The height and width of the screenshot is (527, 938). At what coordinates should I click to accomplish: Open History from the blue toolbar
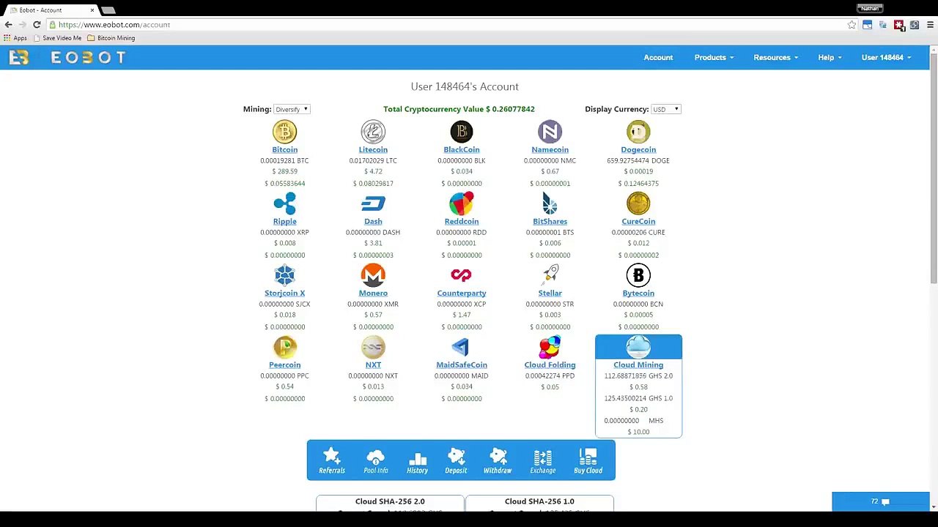point(417,460)
